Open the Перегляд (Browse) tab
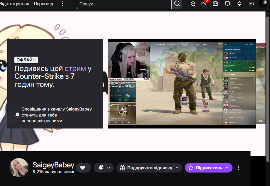This screenshot has width=270, height=186. (x=43, y=4)
